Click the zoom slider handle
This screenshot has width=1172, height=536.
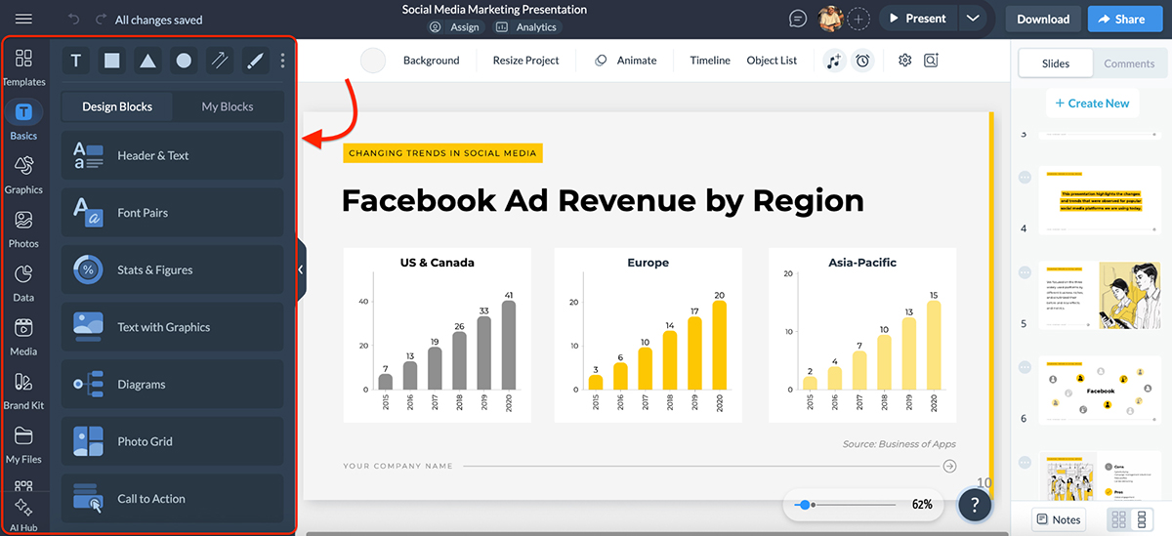804,505
